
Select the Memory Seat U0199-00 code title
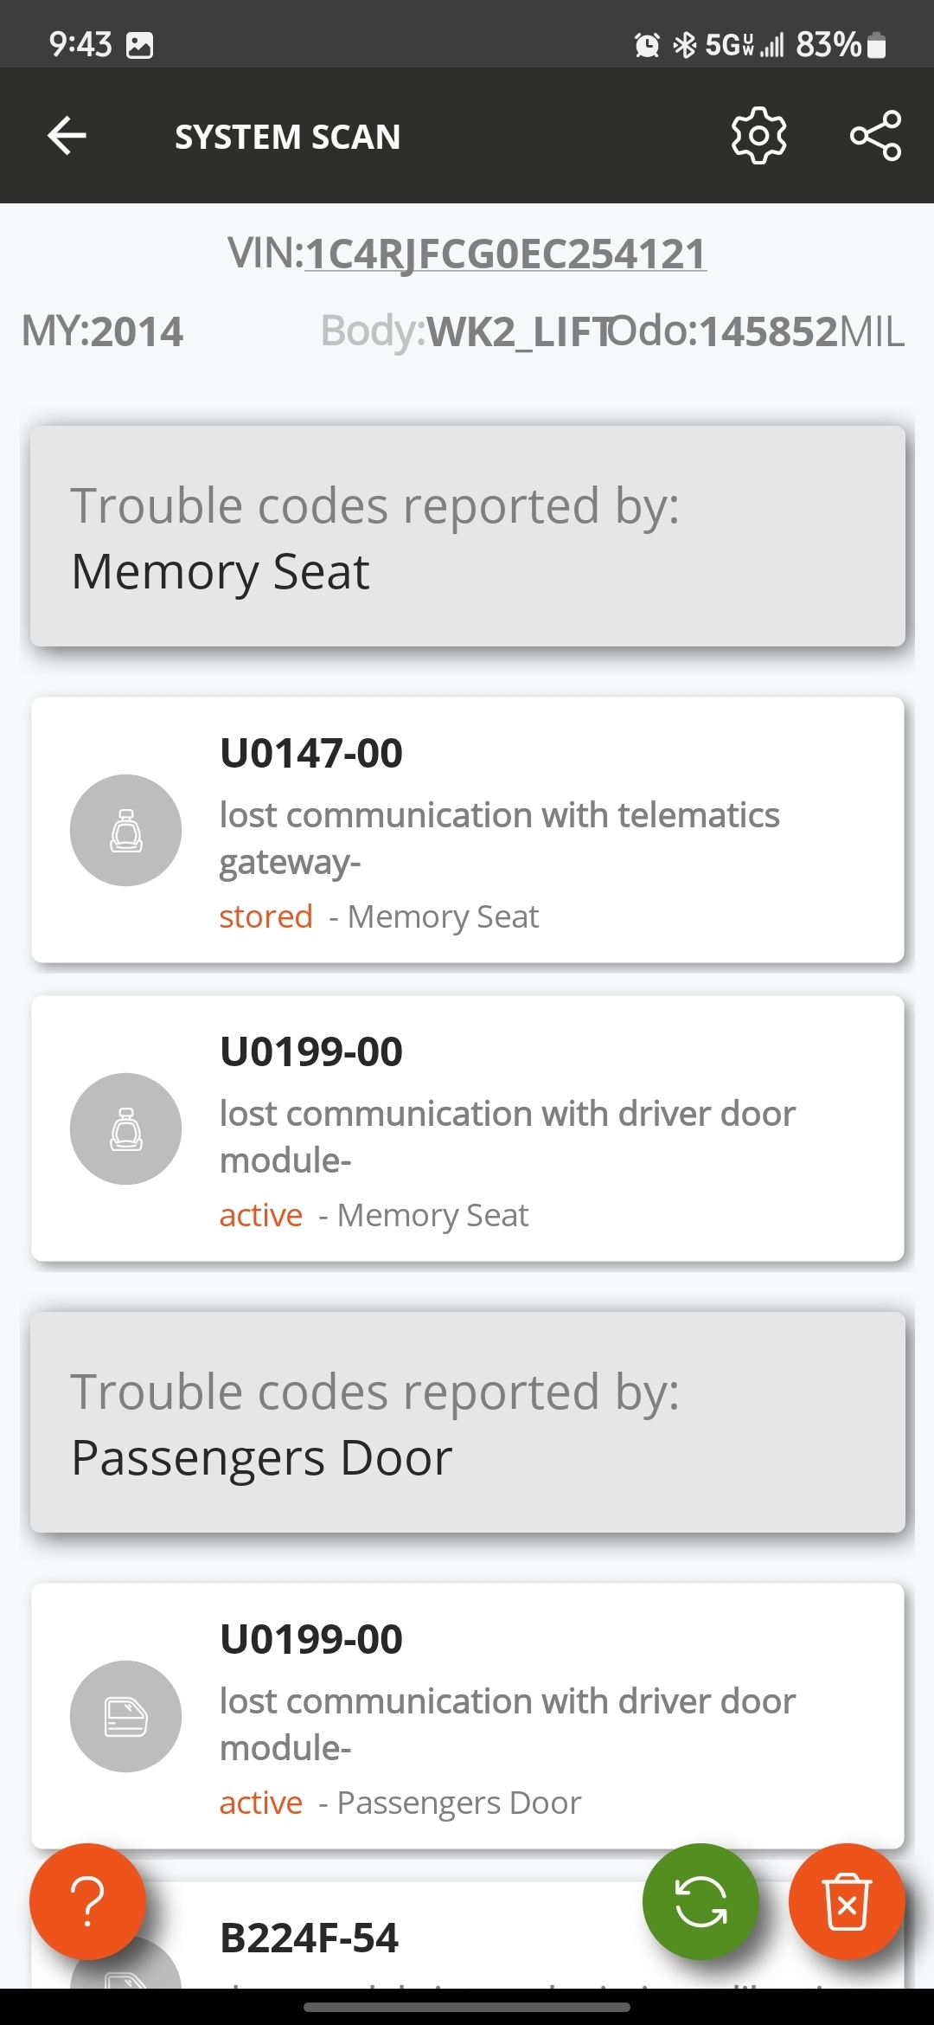point(311,1052)
